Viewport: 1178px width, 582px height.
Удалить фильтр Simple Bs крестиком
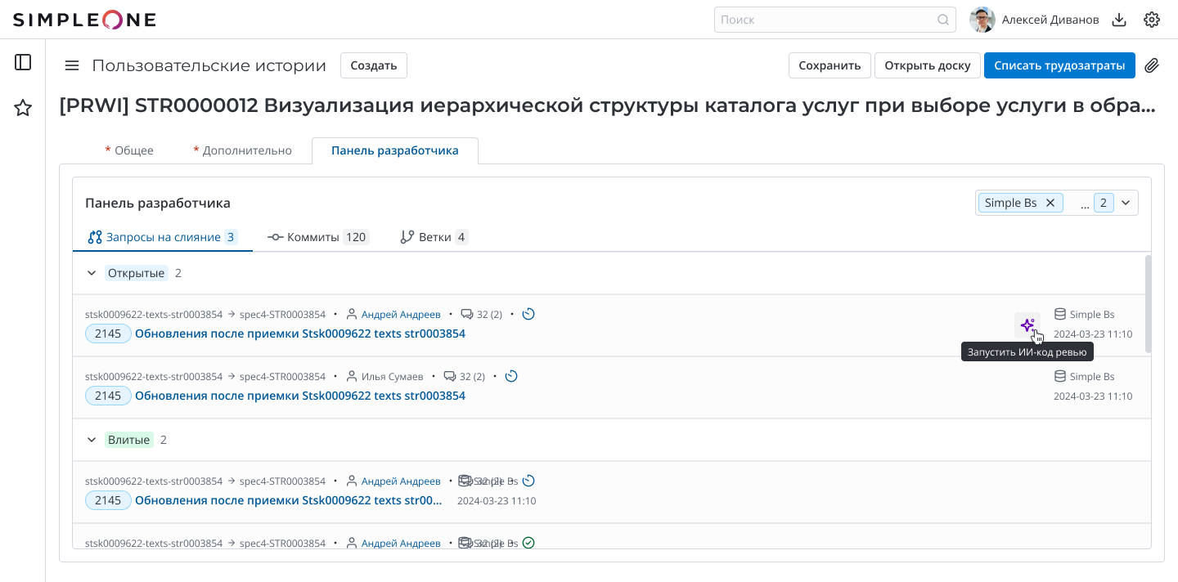[x=1050, y=202]
